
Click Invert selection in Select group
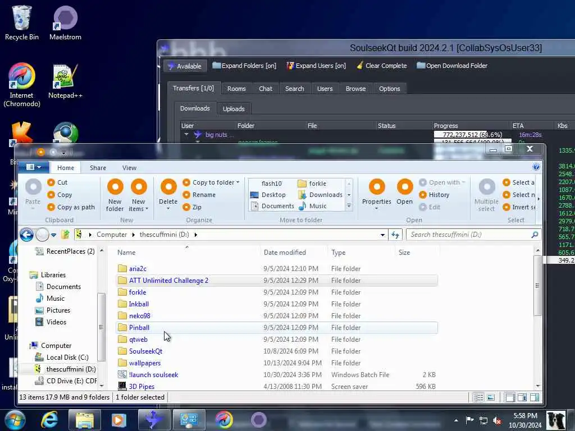[519, 207]
